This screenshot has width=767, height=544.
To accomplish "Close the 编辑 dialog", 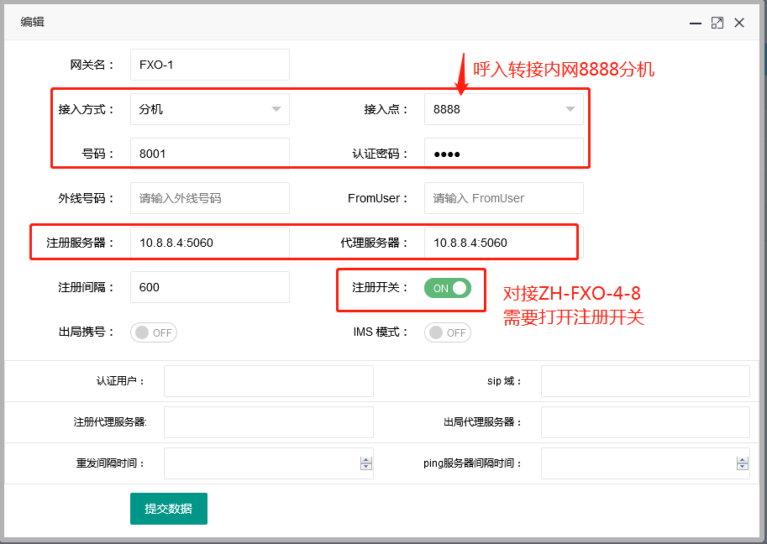I will pos(739,23).
